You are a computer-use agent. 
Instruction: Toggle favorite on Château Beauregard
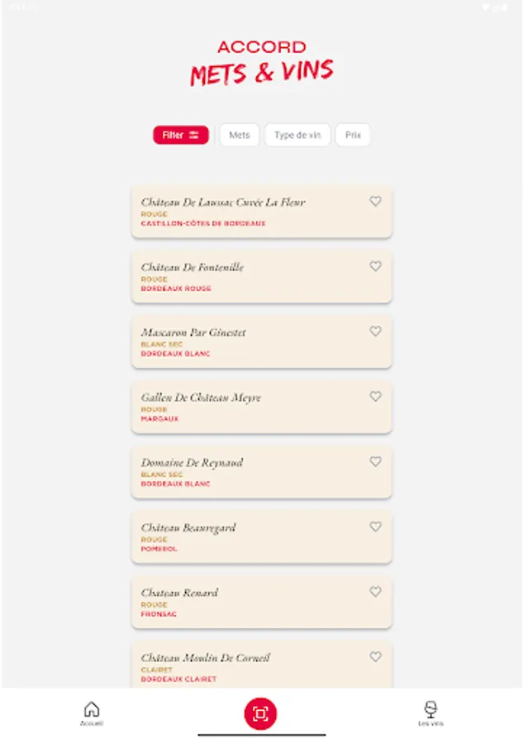[375, 527]
